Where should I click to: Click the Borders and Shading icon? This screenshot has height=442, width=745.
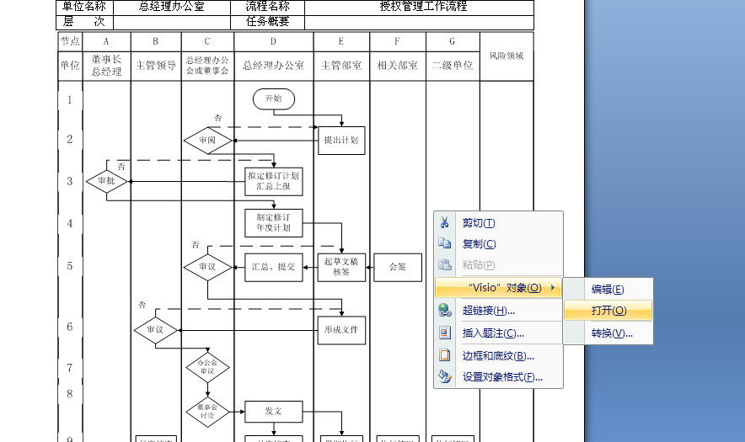(x=445, y=355)
